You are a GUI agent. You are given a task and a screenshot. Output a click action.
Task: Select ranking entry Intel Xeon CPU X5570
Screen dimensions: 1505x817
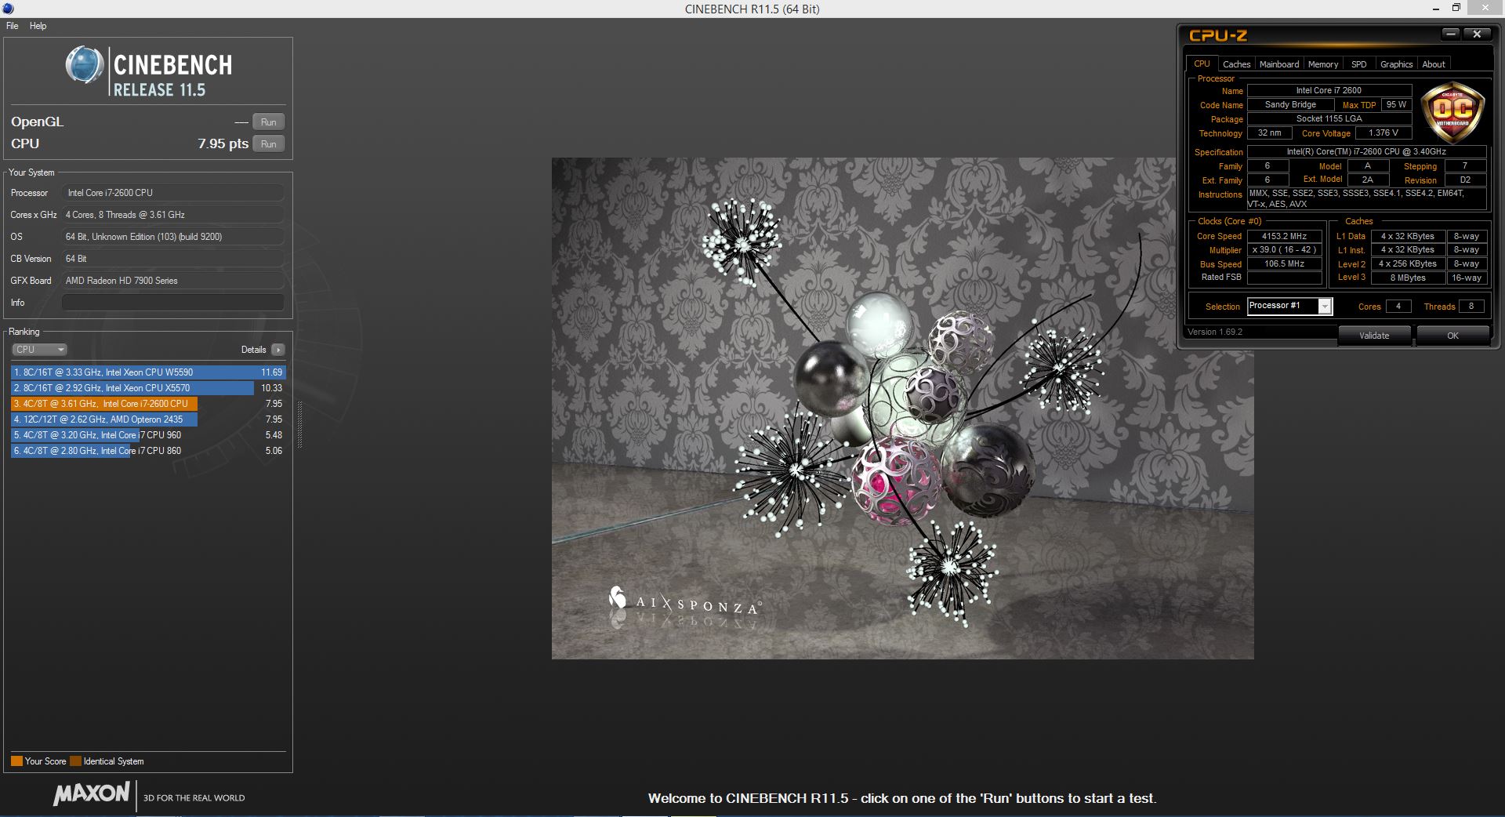[x=148, y=388]
